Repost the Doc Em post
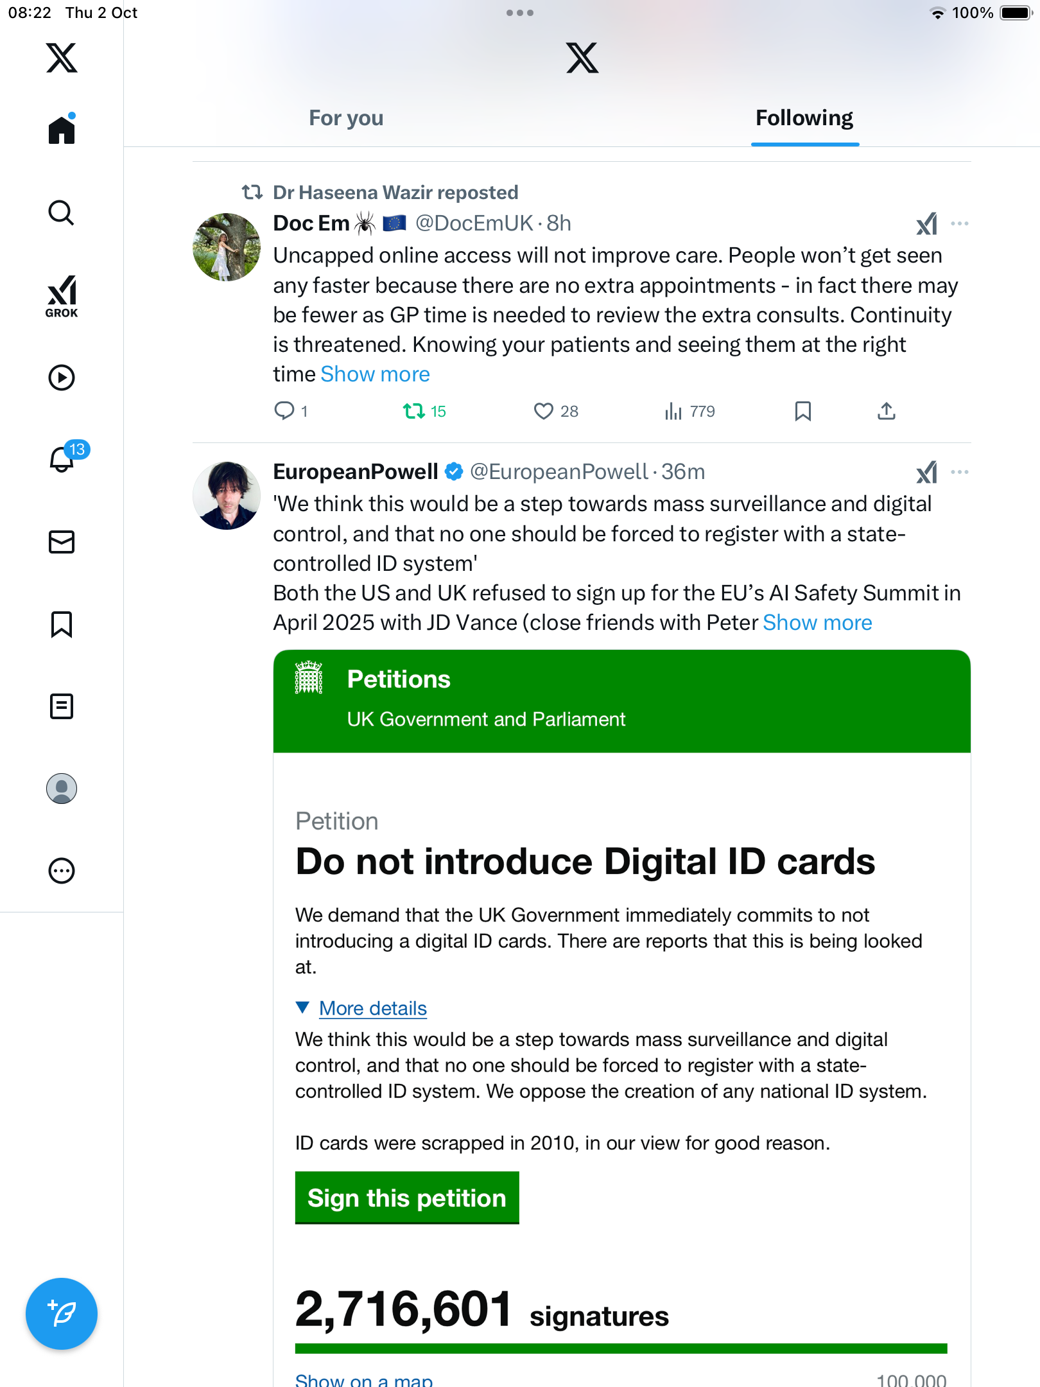1040x1387 pixels. 414,411
